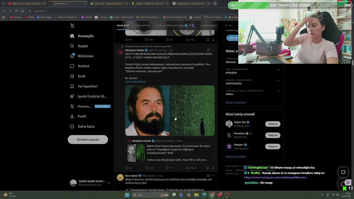Open the Youtube bookmark
Screen dimensions: 354x199
pyautogui.click(x=15, y=17)
